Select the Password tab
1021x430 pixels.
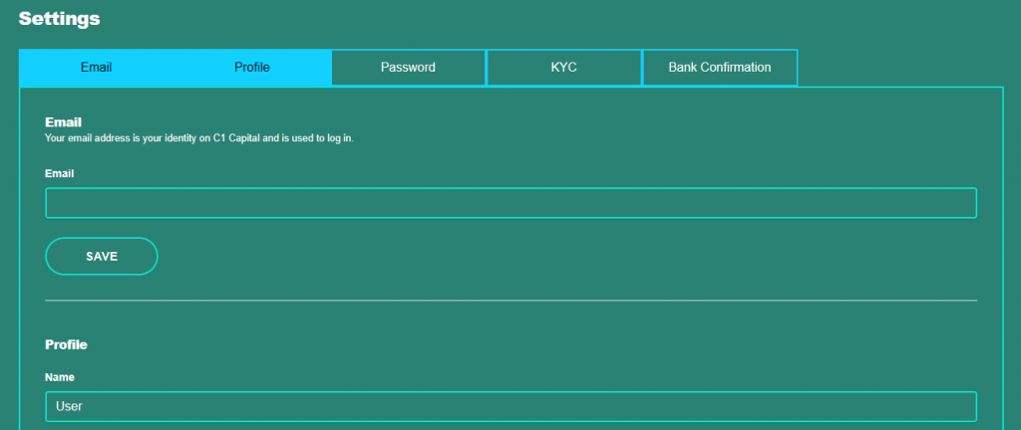408,68
